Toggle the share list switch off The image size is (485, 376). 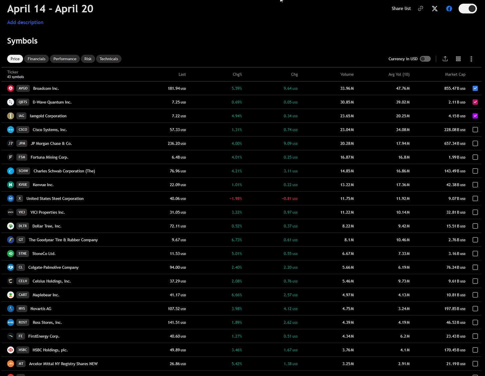coord(468,9)
